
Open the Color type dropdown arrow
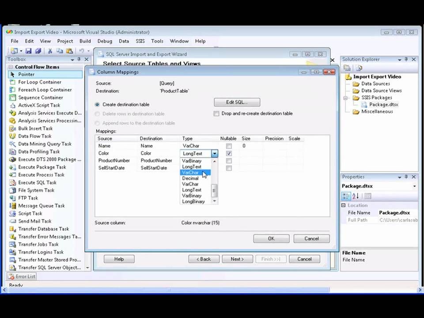click(x=215, y=154)
